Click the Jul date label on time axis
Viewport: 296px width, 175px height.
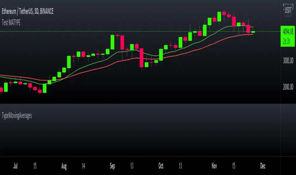[15, 166]
